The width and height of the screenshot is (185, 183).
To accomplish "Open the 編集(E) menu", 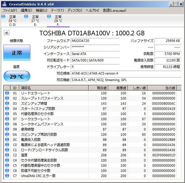I will pyautogui.click(x=27, y=10).
